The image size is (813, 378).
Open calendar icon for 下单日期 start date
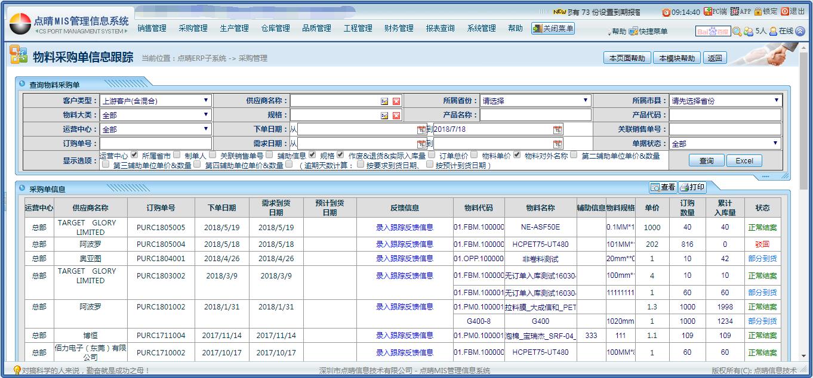421,129
